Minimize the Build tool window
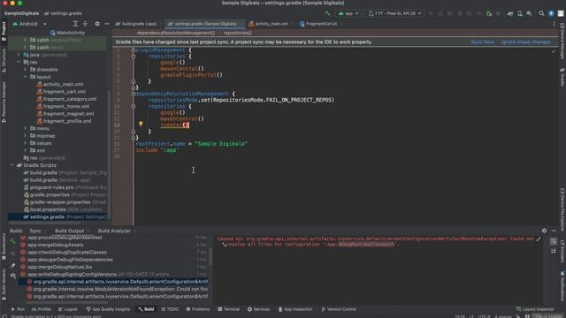The image size is (566, 318). click(554, 231)
